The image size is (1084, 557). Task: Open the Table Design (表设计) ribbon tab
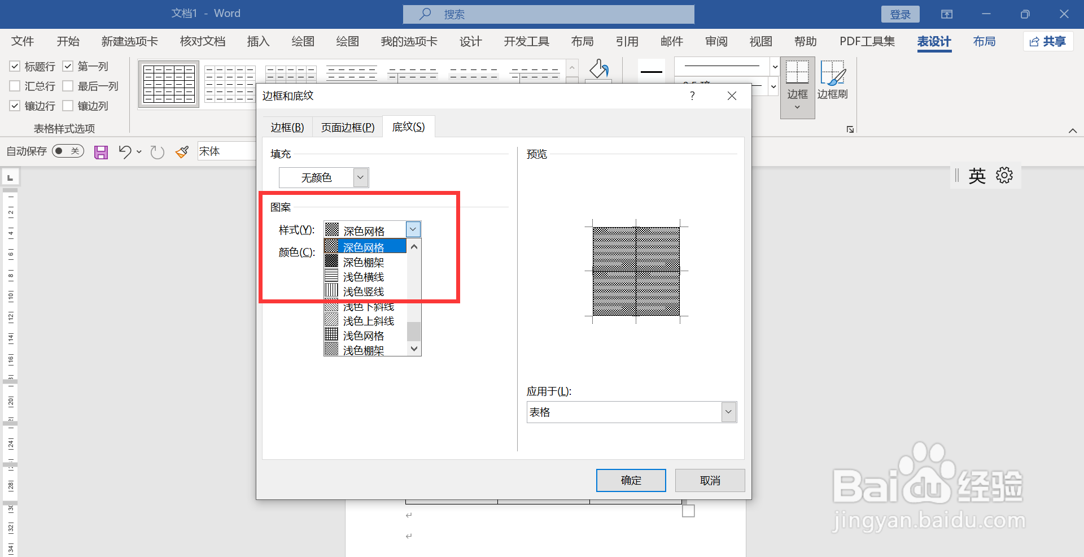[934, 41]
